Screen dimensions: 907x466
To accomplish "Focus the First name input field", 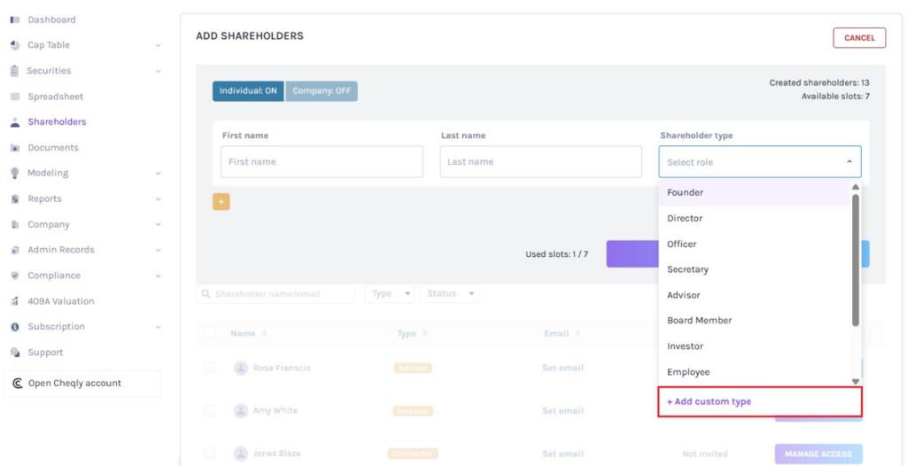I will 322,161.
